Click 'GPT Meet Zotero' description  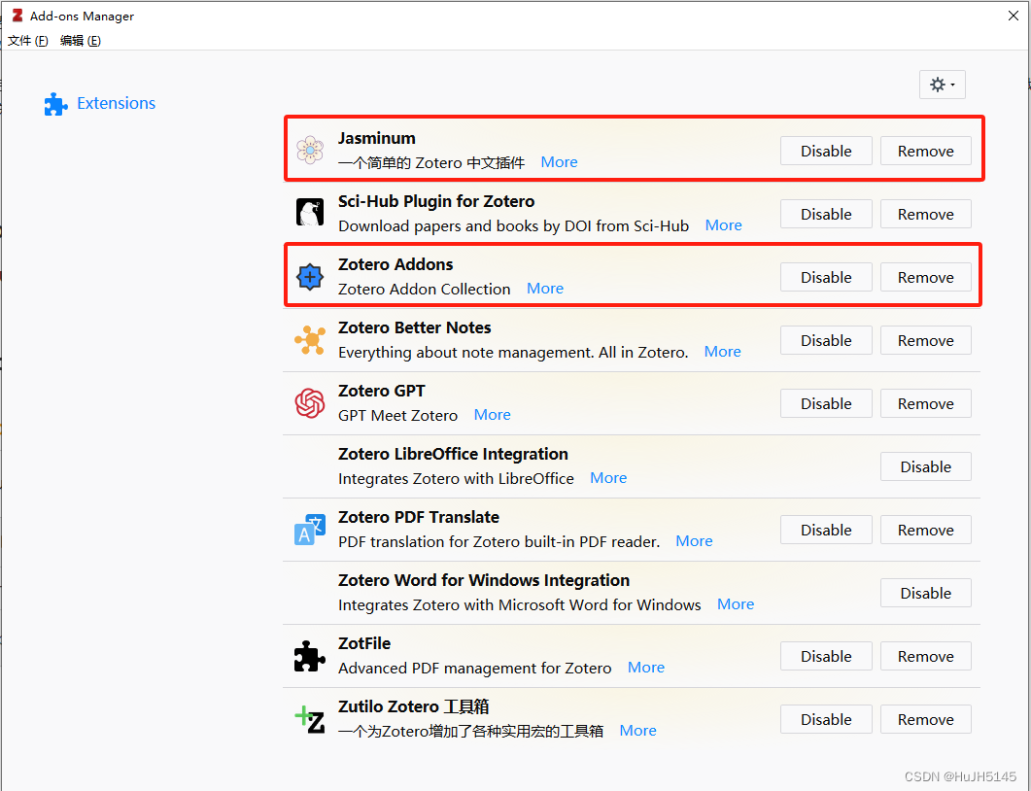click(x=397, y=416)
